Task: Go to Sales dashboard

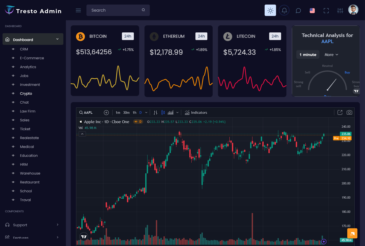Action: click(25, 120)
